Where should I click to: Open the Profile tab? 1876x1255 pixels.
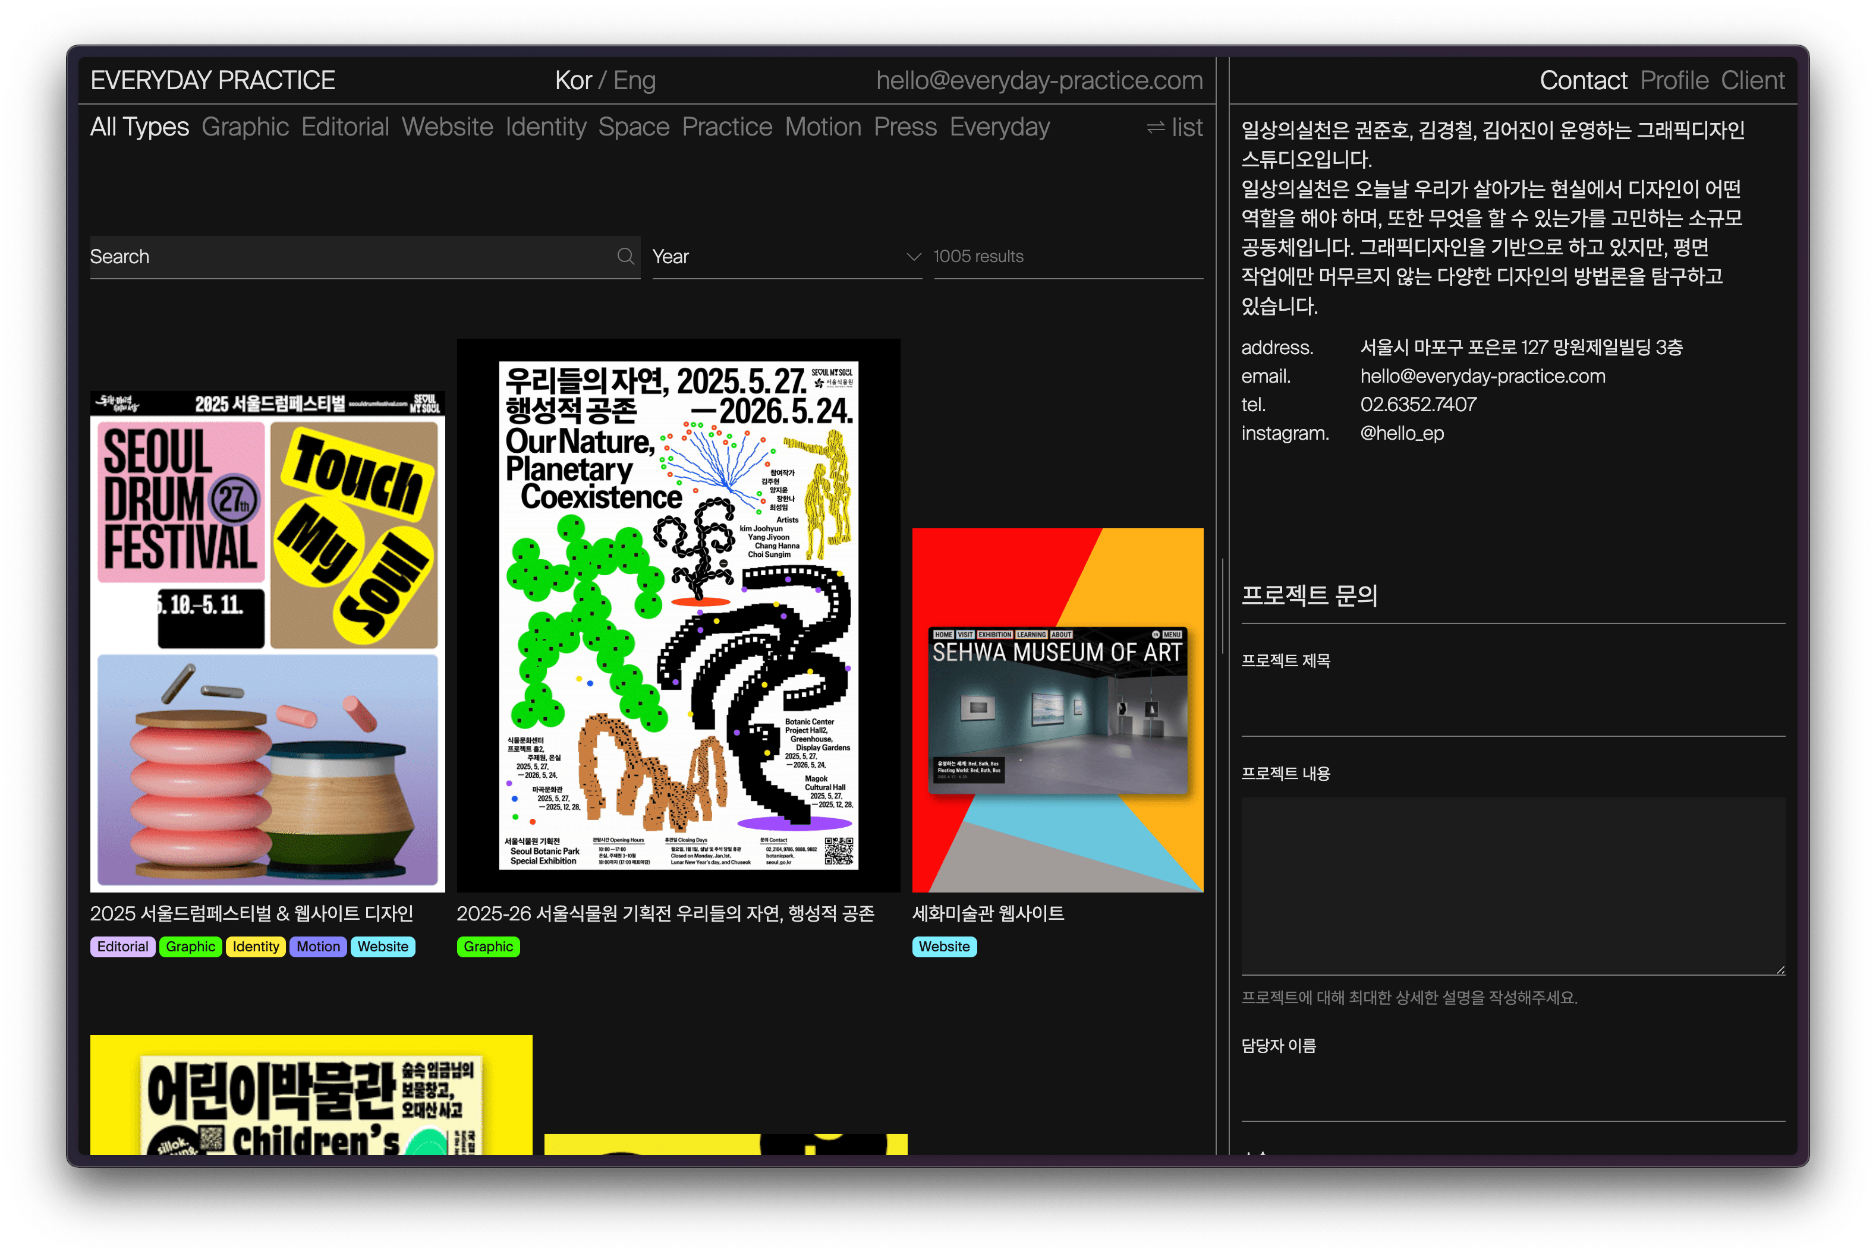click(x=1673, y=80)
